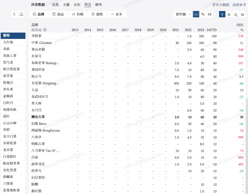248x194 pixels.
Task: Click the back arrow icon
Action: coord(14,14)
